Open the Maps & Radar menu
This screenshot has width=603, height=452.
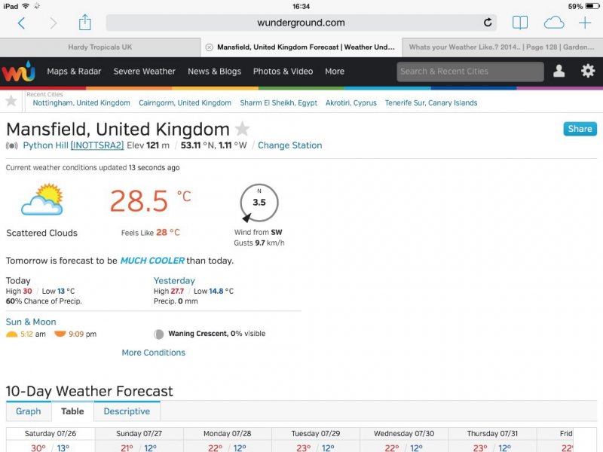click(x=73, y=72)
